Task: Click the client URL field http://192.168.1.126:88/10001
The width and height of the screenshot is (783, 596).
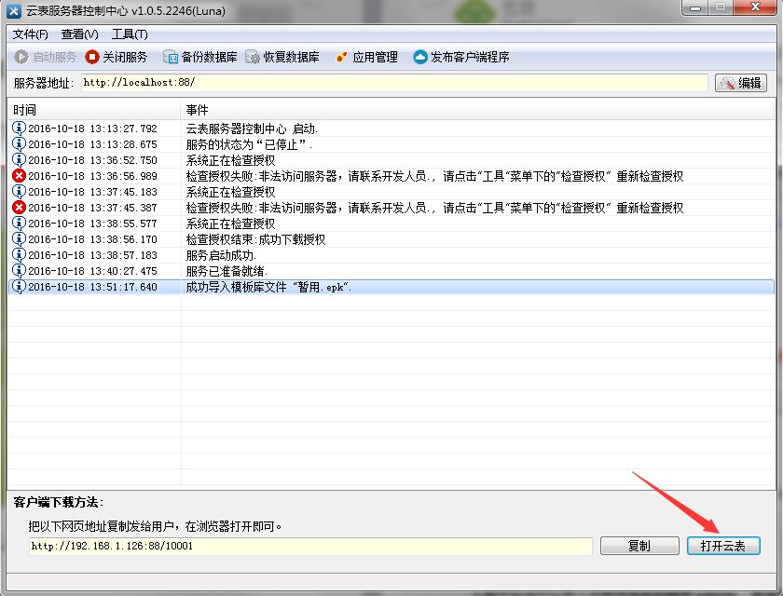Action: (310, 546)
